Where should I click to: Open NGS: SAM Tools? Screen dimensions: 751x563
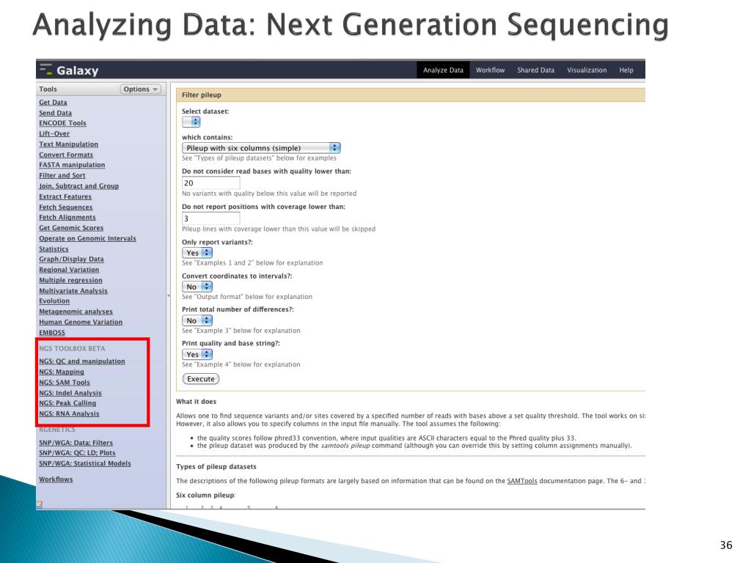(x=65, y=383)
